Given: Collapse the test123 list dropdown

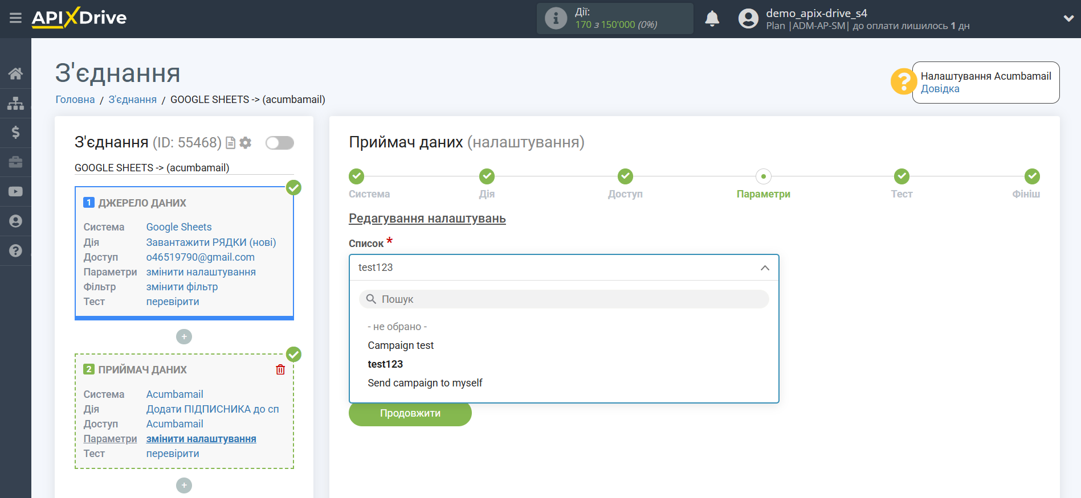Looking at the screenshot, I should click(x=765, y=267).
